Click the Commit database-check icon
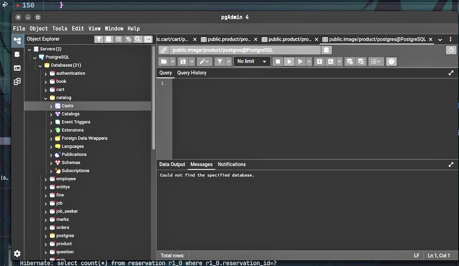Screen dimensions: 459x266 pos(350,61)
